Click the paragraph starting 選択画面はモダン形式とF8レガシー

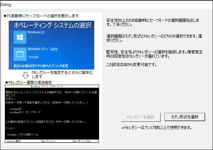(154, 38)
